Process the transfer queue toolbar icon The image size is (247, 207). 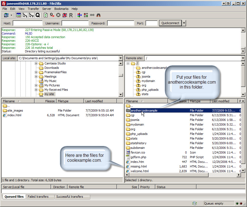[52, 15]
